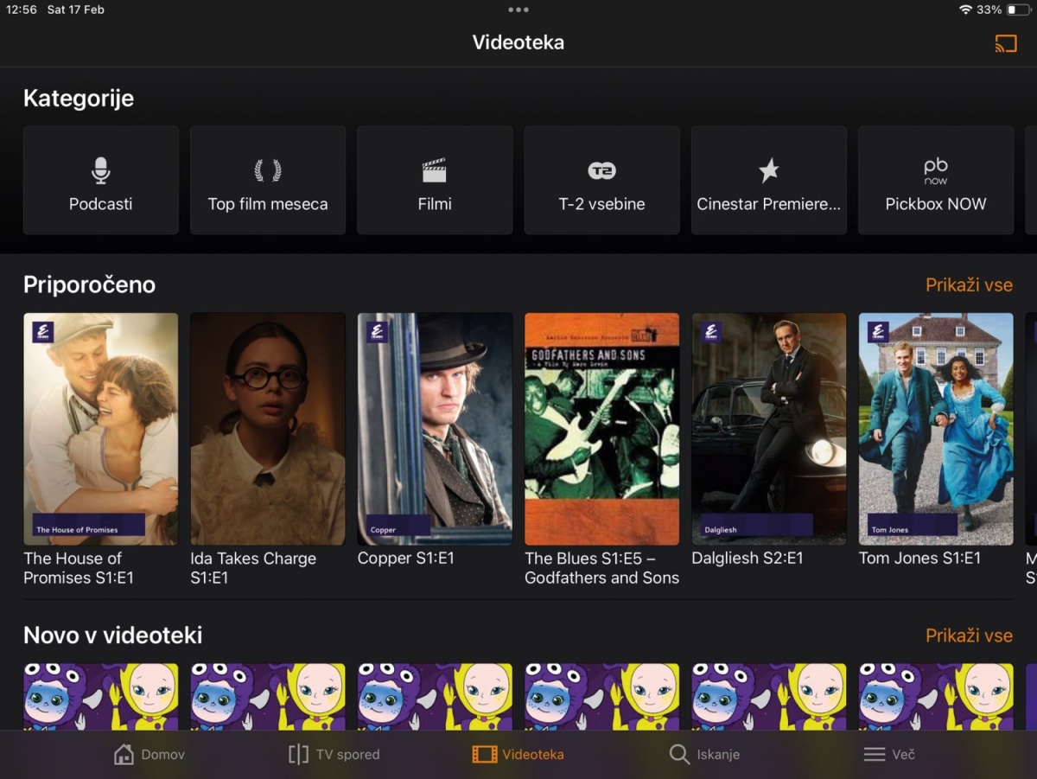Tap the title text "Tom Jones S1:E1"
1037x779 pixels.
point(919,559)
